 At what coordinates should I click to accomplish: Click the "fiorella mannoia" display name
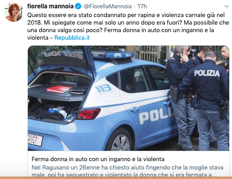(50, 6)
